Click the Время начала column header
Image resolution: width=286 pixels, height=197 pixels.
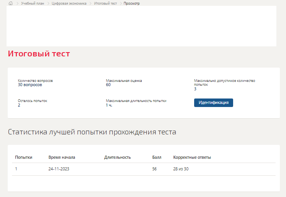62,157
